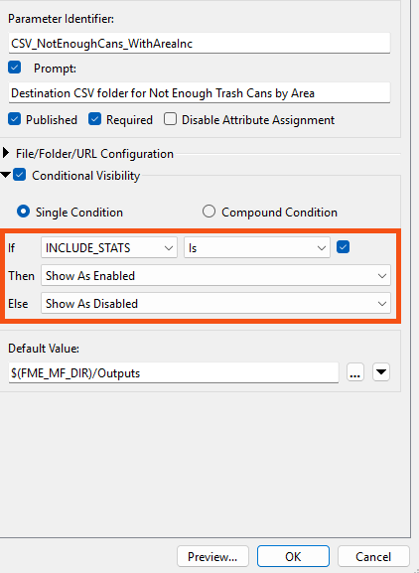Uncheck the Conditional Visibility checkbox

pyautogui.click(x=19, y=175)
